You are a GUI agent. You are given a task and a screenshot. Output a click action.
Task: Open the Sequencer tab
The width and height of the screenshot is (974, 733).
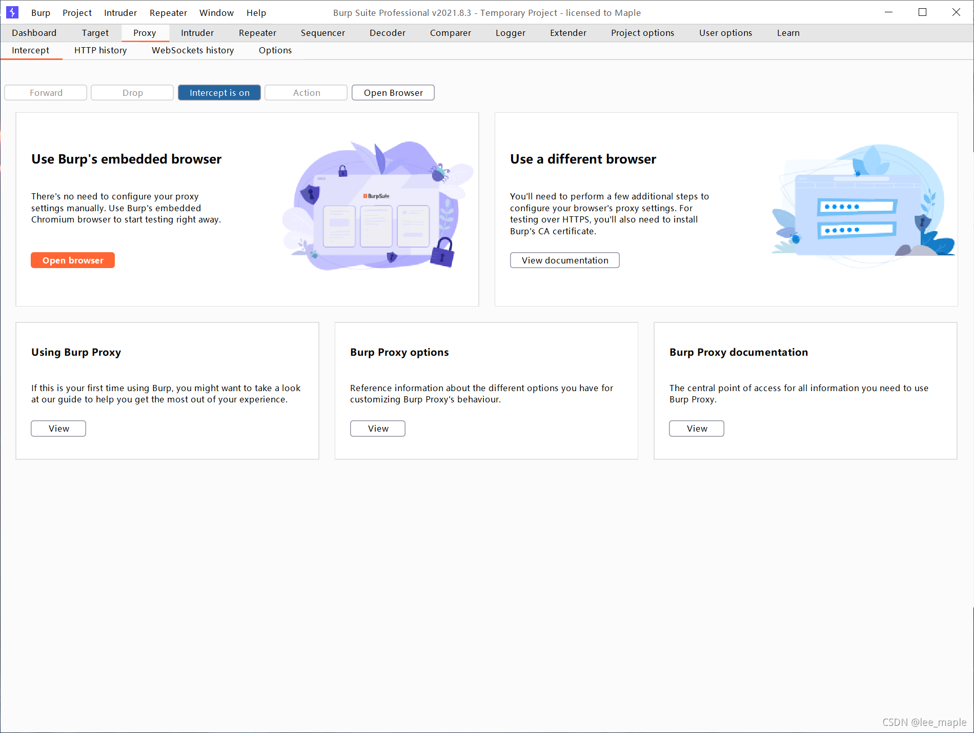point(323,33)
